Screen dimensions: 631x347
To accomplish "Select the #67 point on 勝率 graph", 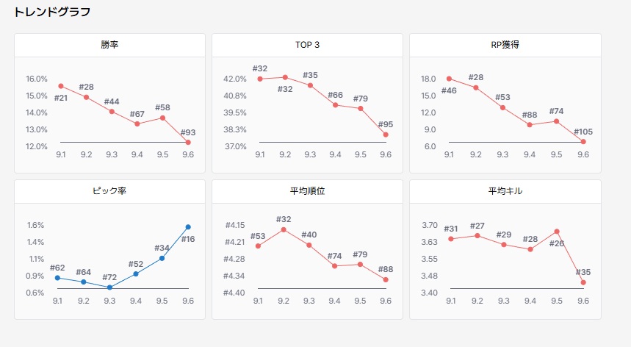I will pos(137,124).
